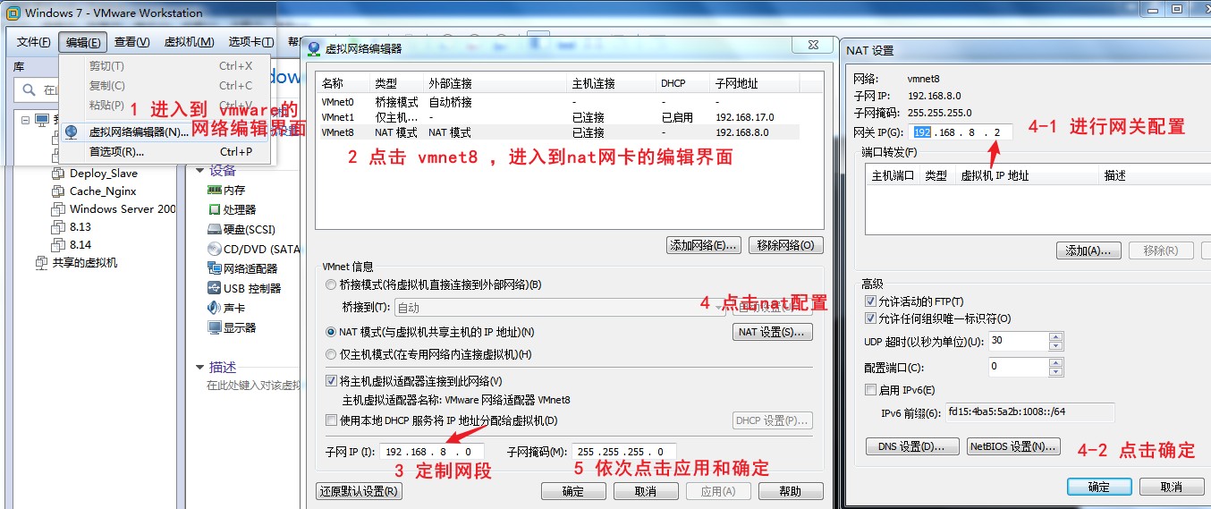Viewport: 1211px width, 509px height.
Task: Click 还原默认设置(R) button
Action: (x=360, y=491)
